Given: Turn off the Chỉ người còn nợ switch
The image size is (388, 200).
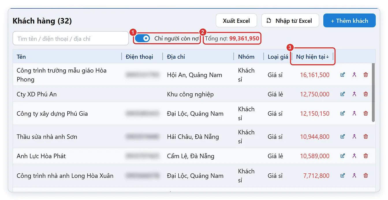Looking at the screenshot, I should 142,38.
